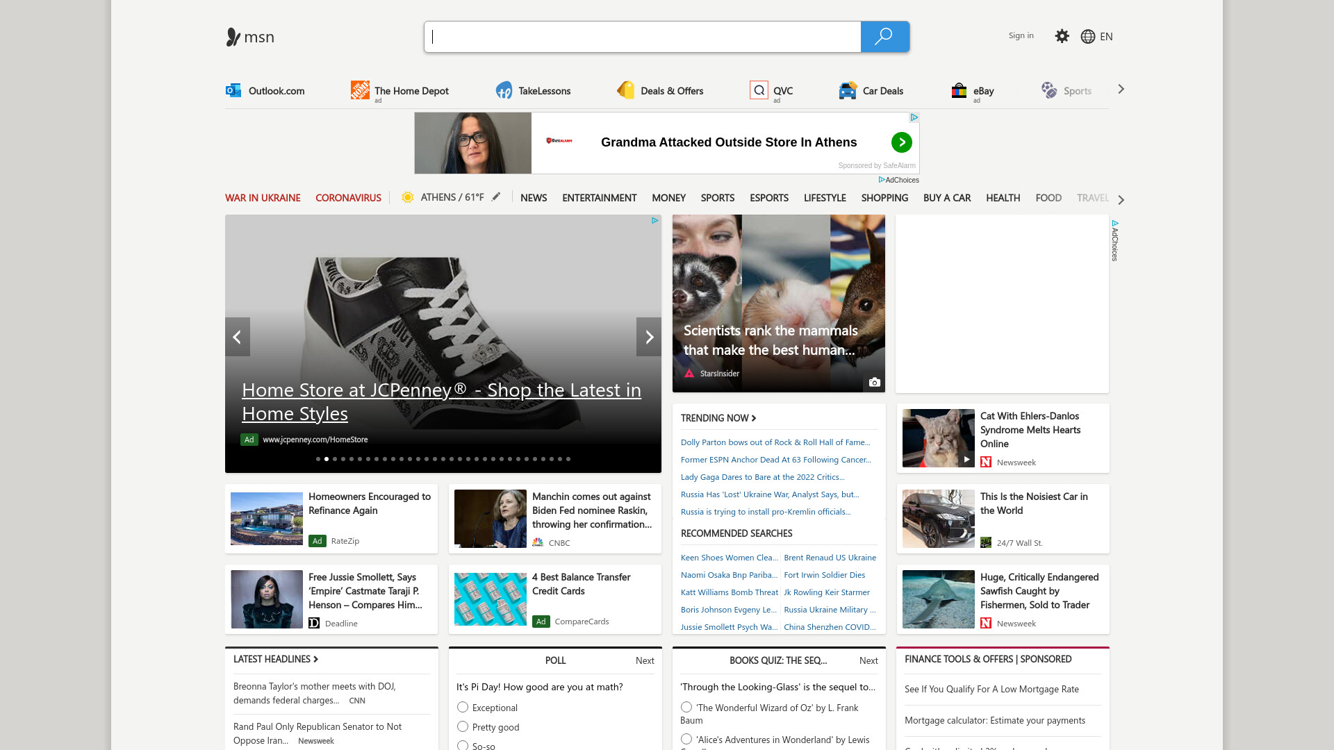Open the News category
1334x750 pixels.
(x=534, y=198)
